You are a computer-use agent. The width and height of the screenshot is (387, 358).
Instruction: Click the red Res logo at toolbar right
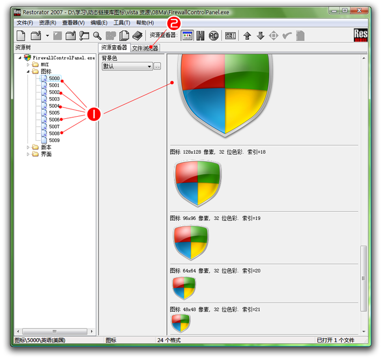pyautogui.click(x=360, y=35)
